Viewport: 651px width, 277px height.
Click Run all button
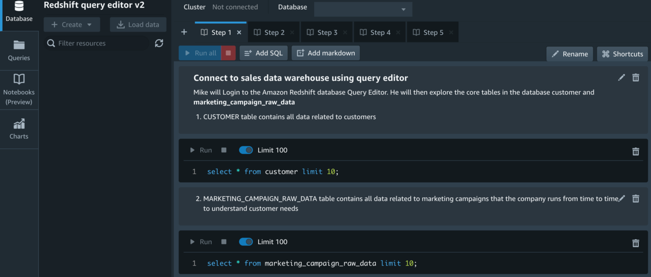pyautogui.click(x=200, y=53)
